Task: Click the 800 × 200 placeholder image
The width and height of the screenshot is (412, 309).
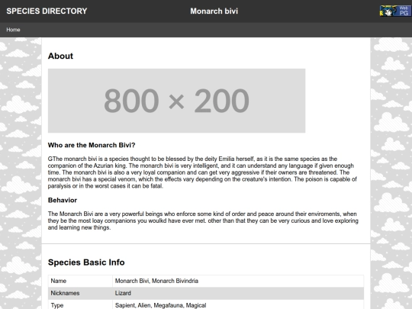Action: (176, 101)
